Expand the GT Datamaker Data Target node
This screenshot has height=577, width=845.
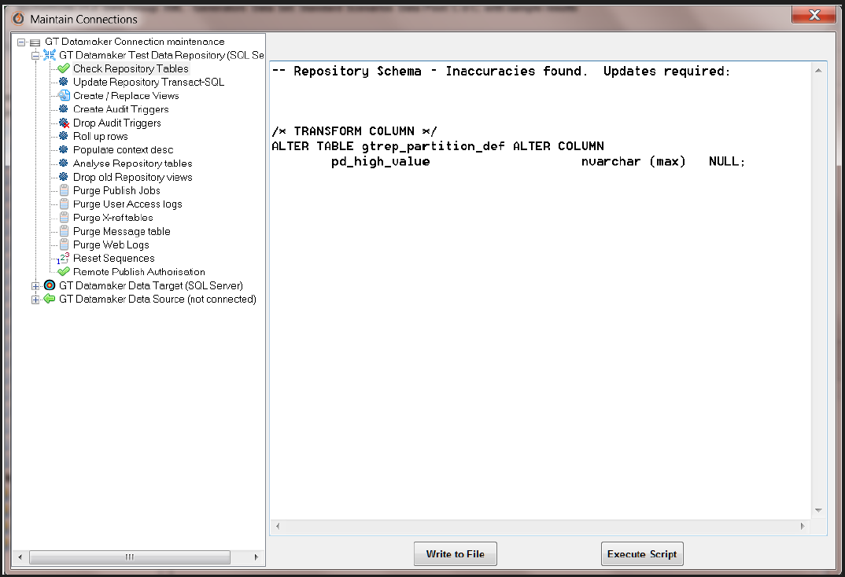(35, 286)
